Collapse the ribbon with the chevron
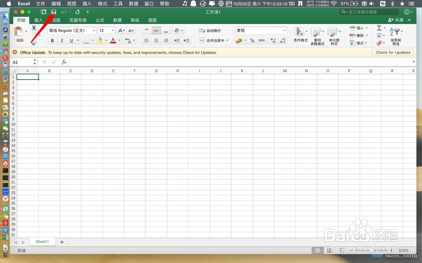The width and height of the screenshot is (422, 263). (x=409, y=20)
